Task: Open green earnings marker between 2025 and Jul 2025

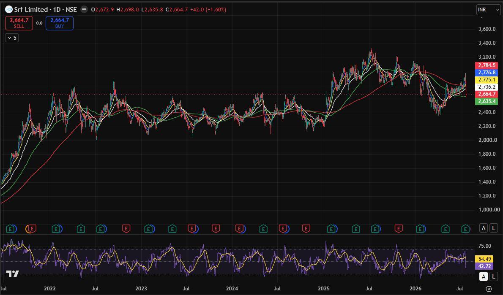Action: coord(356,229)
